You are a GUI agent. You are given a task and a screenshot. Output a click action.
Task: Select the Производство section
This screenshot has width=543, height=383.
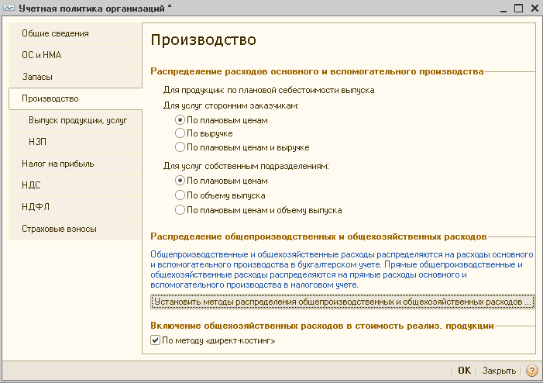(x=75, y=98)
